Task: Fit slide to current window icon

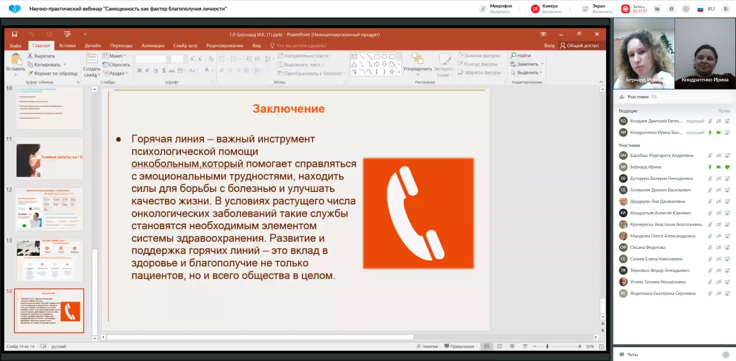Action: [600, 347]
